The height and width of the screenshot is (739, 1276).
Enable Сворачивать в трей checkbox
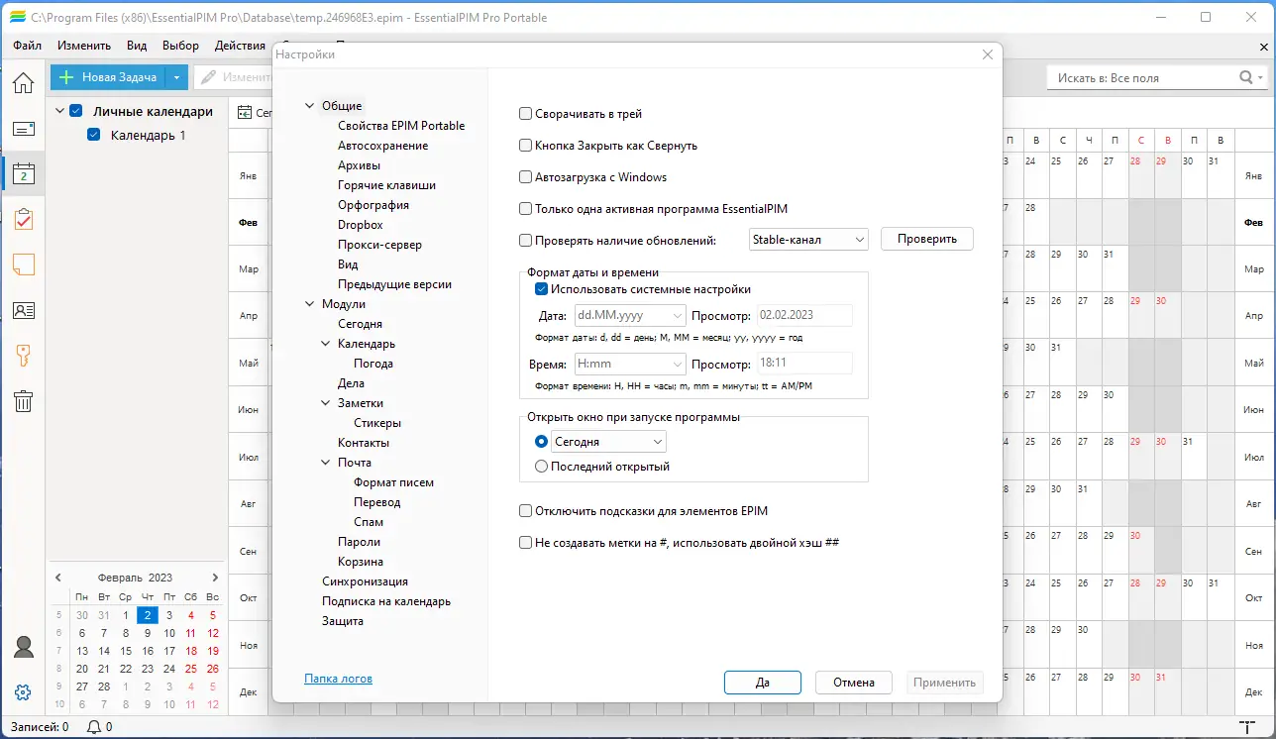[526, 114]
